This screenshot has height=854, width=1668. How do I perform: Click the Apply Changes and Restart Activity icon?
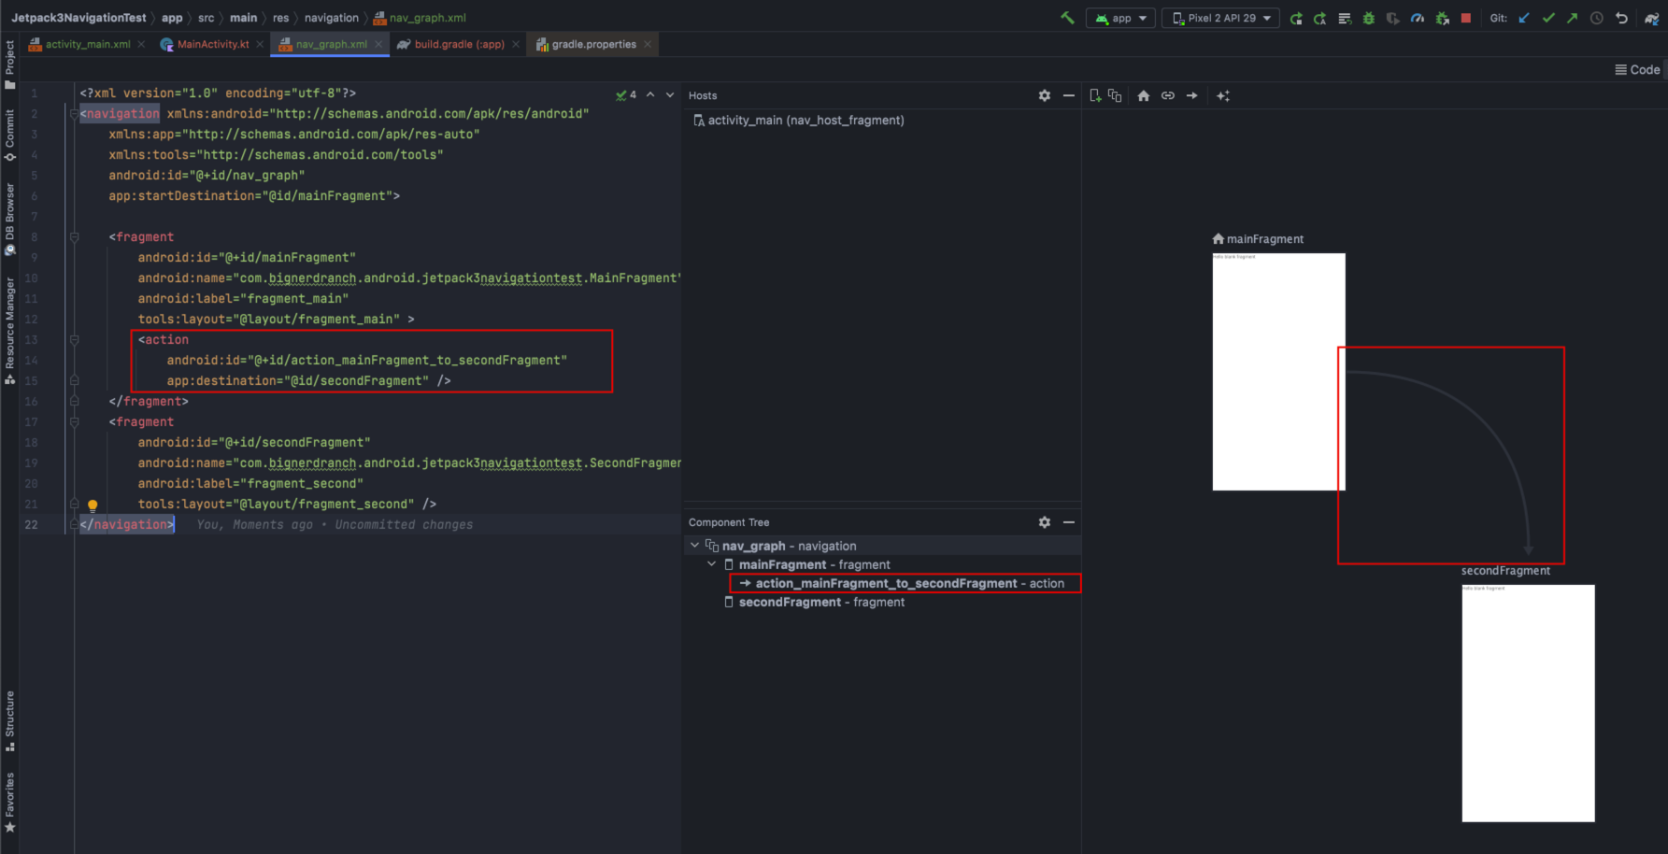(x=1296, y=18)
